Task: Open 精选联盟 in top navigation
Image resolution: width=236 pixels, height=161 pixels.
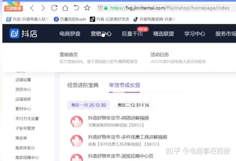Action: (x=164, y=34)
